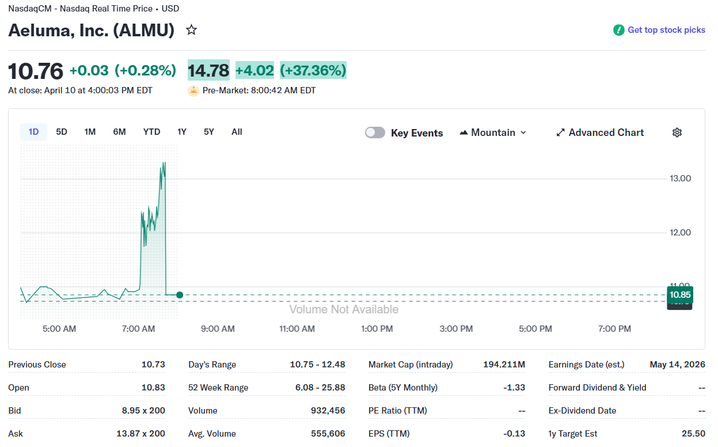Select the 5Y chart range
This screenshot has width=718, height=447.
coord(209,132)
